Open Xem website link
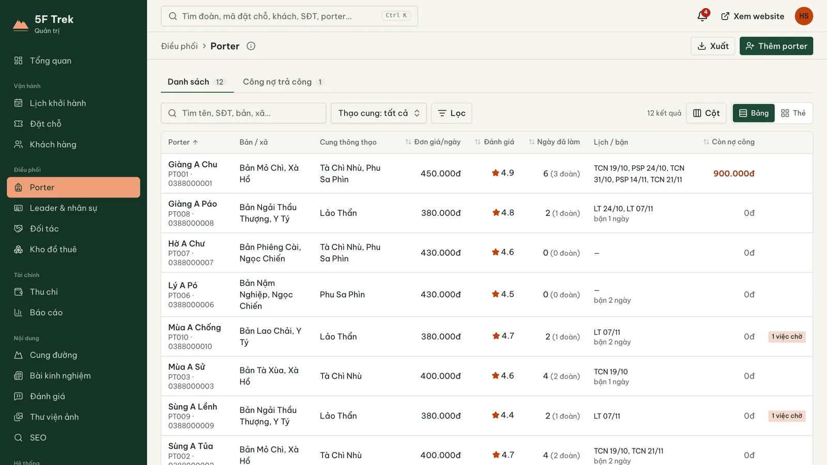Viewport: 827px width, 465px height. [x=753, y=16]
